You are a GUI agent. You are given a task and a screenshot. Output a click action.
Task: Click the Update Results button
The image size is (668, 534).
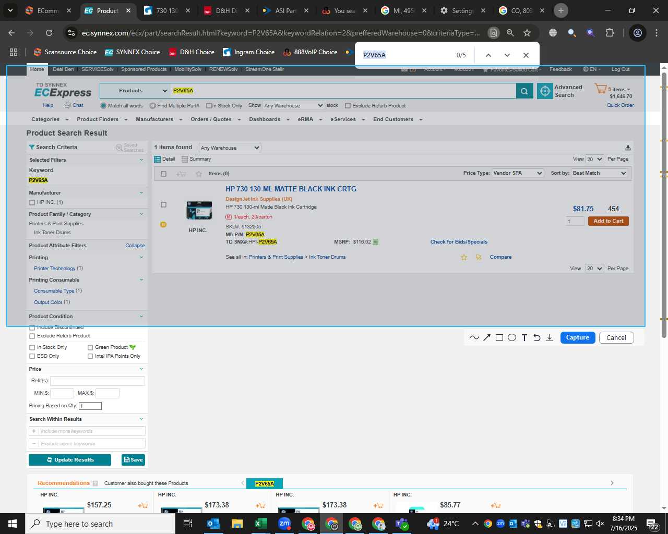[70, 460]
